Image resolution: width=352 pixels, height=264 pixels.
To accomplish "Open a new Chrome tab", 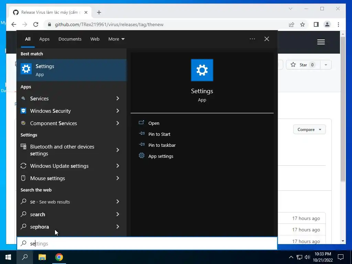I will point(99,12).
